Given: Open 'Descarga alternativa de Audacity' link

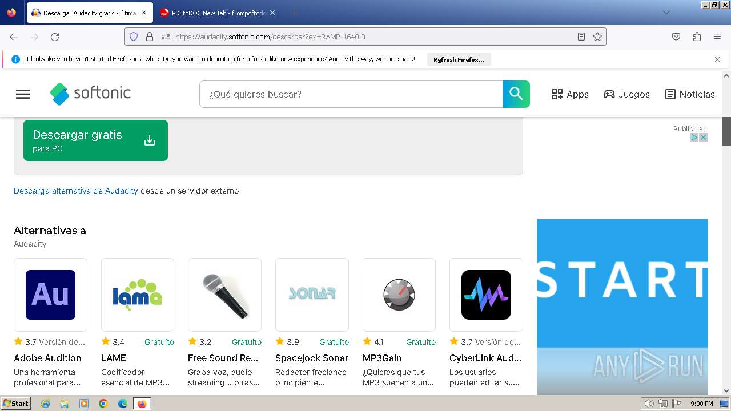Looking at the screenshot, I should (x=76, y=191).
